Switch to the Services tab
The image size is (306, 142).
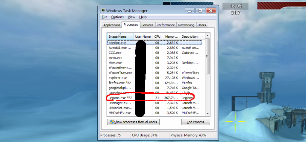[x=147, y=25]
